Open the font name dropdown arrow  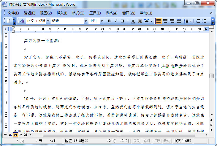click(85, 21)
